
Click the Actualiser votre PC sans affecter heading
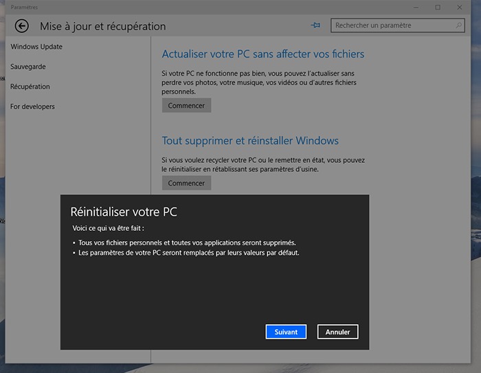click(x=263, y=54)
